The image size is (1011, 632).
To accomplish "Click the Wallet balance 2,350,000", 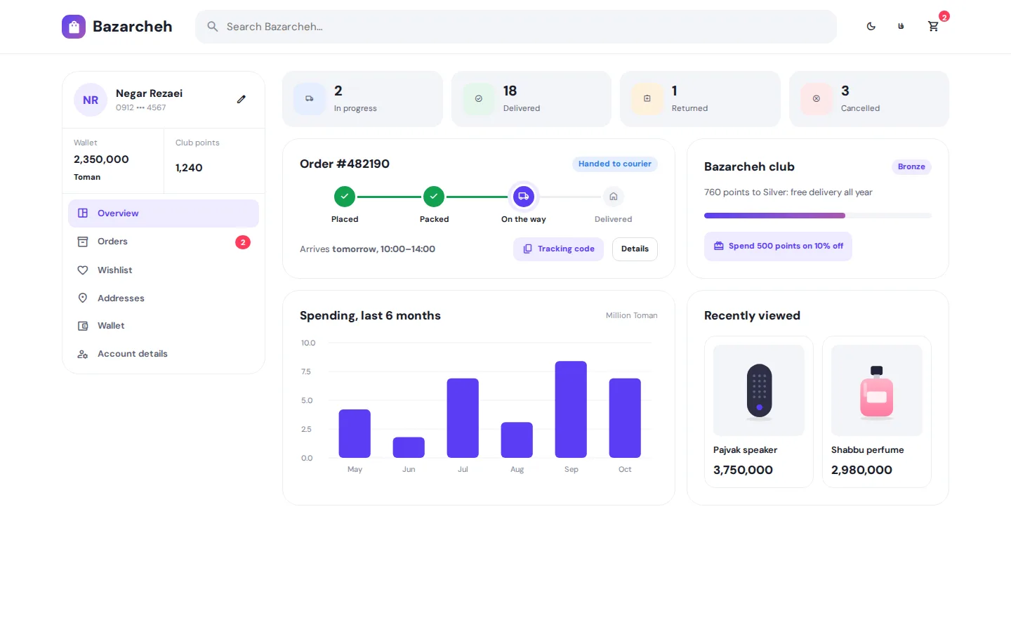I will pyautogui.click(x=101, y=159).
